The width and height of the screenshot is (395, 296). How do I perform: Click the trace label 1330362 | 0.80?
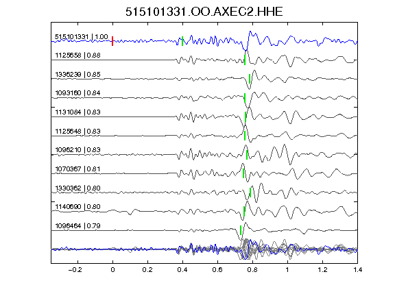[x=78, y=188]
